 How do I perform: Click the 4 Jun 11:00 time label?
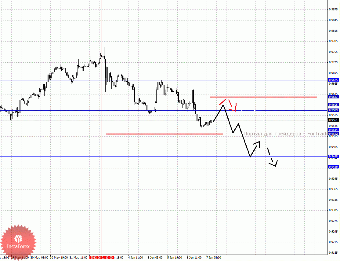point(136,258)
